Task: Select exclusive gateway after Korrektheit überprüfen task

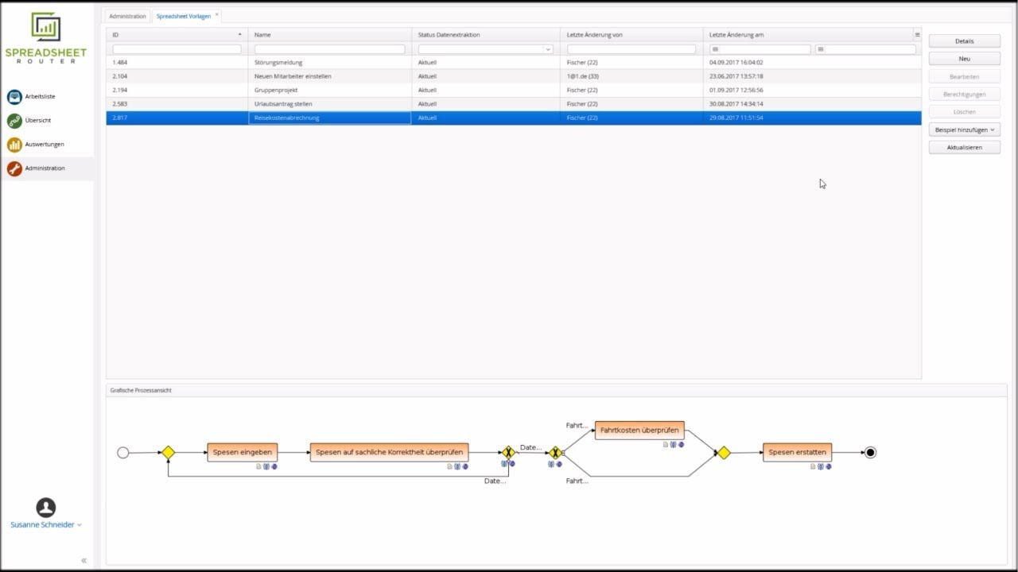Action: pos(508,453)
